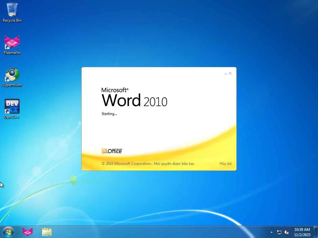Open the network status tray icon
The height and width of the screenshot is (238, 318).
279,232
